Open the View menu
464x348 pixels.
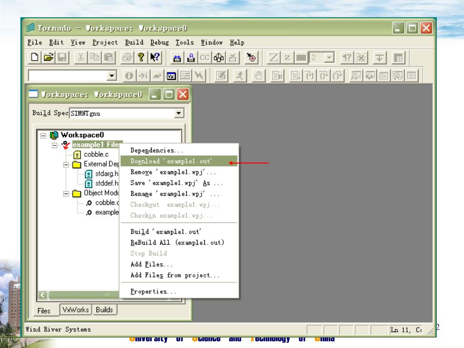tap(78, 42)
